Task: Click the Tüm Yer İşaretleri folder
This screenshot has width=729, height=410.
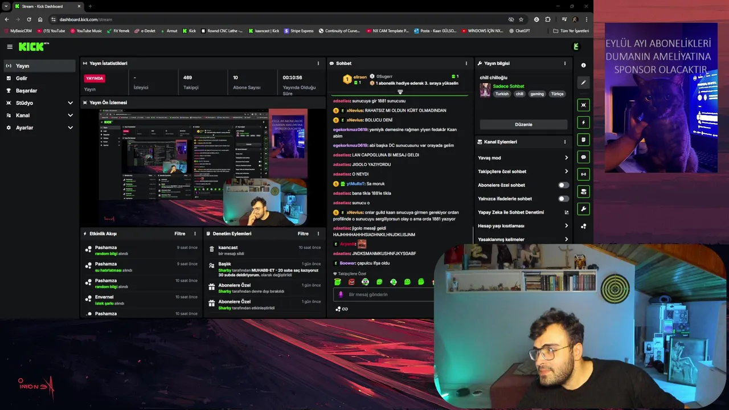Action: click(x=571, y=31)
